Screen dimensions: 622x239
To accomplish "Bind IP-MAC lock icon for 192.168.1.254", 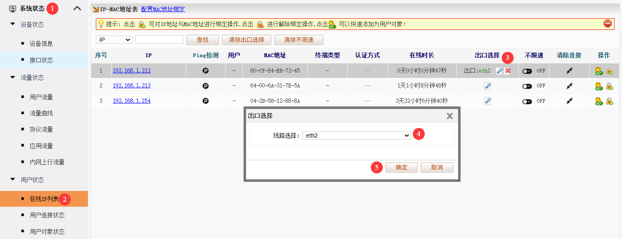I will (610, 101).
